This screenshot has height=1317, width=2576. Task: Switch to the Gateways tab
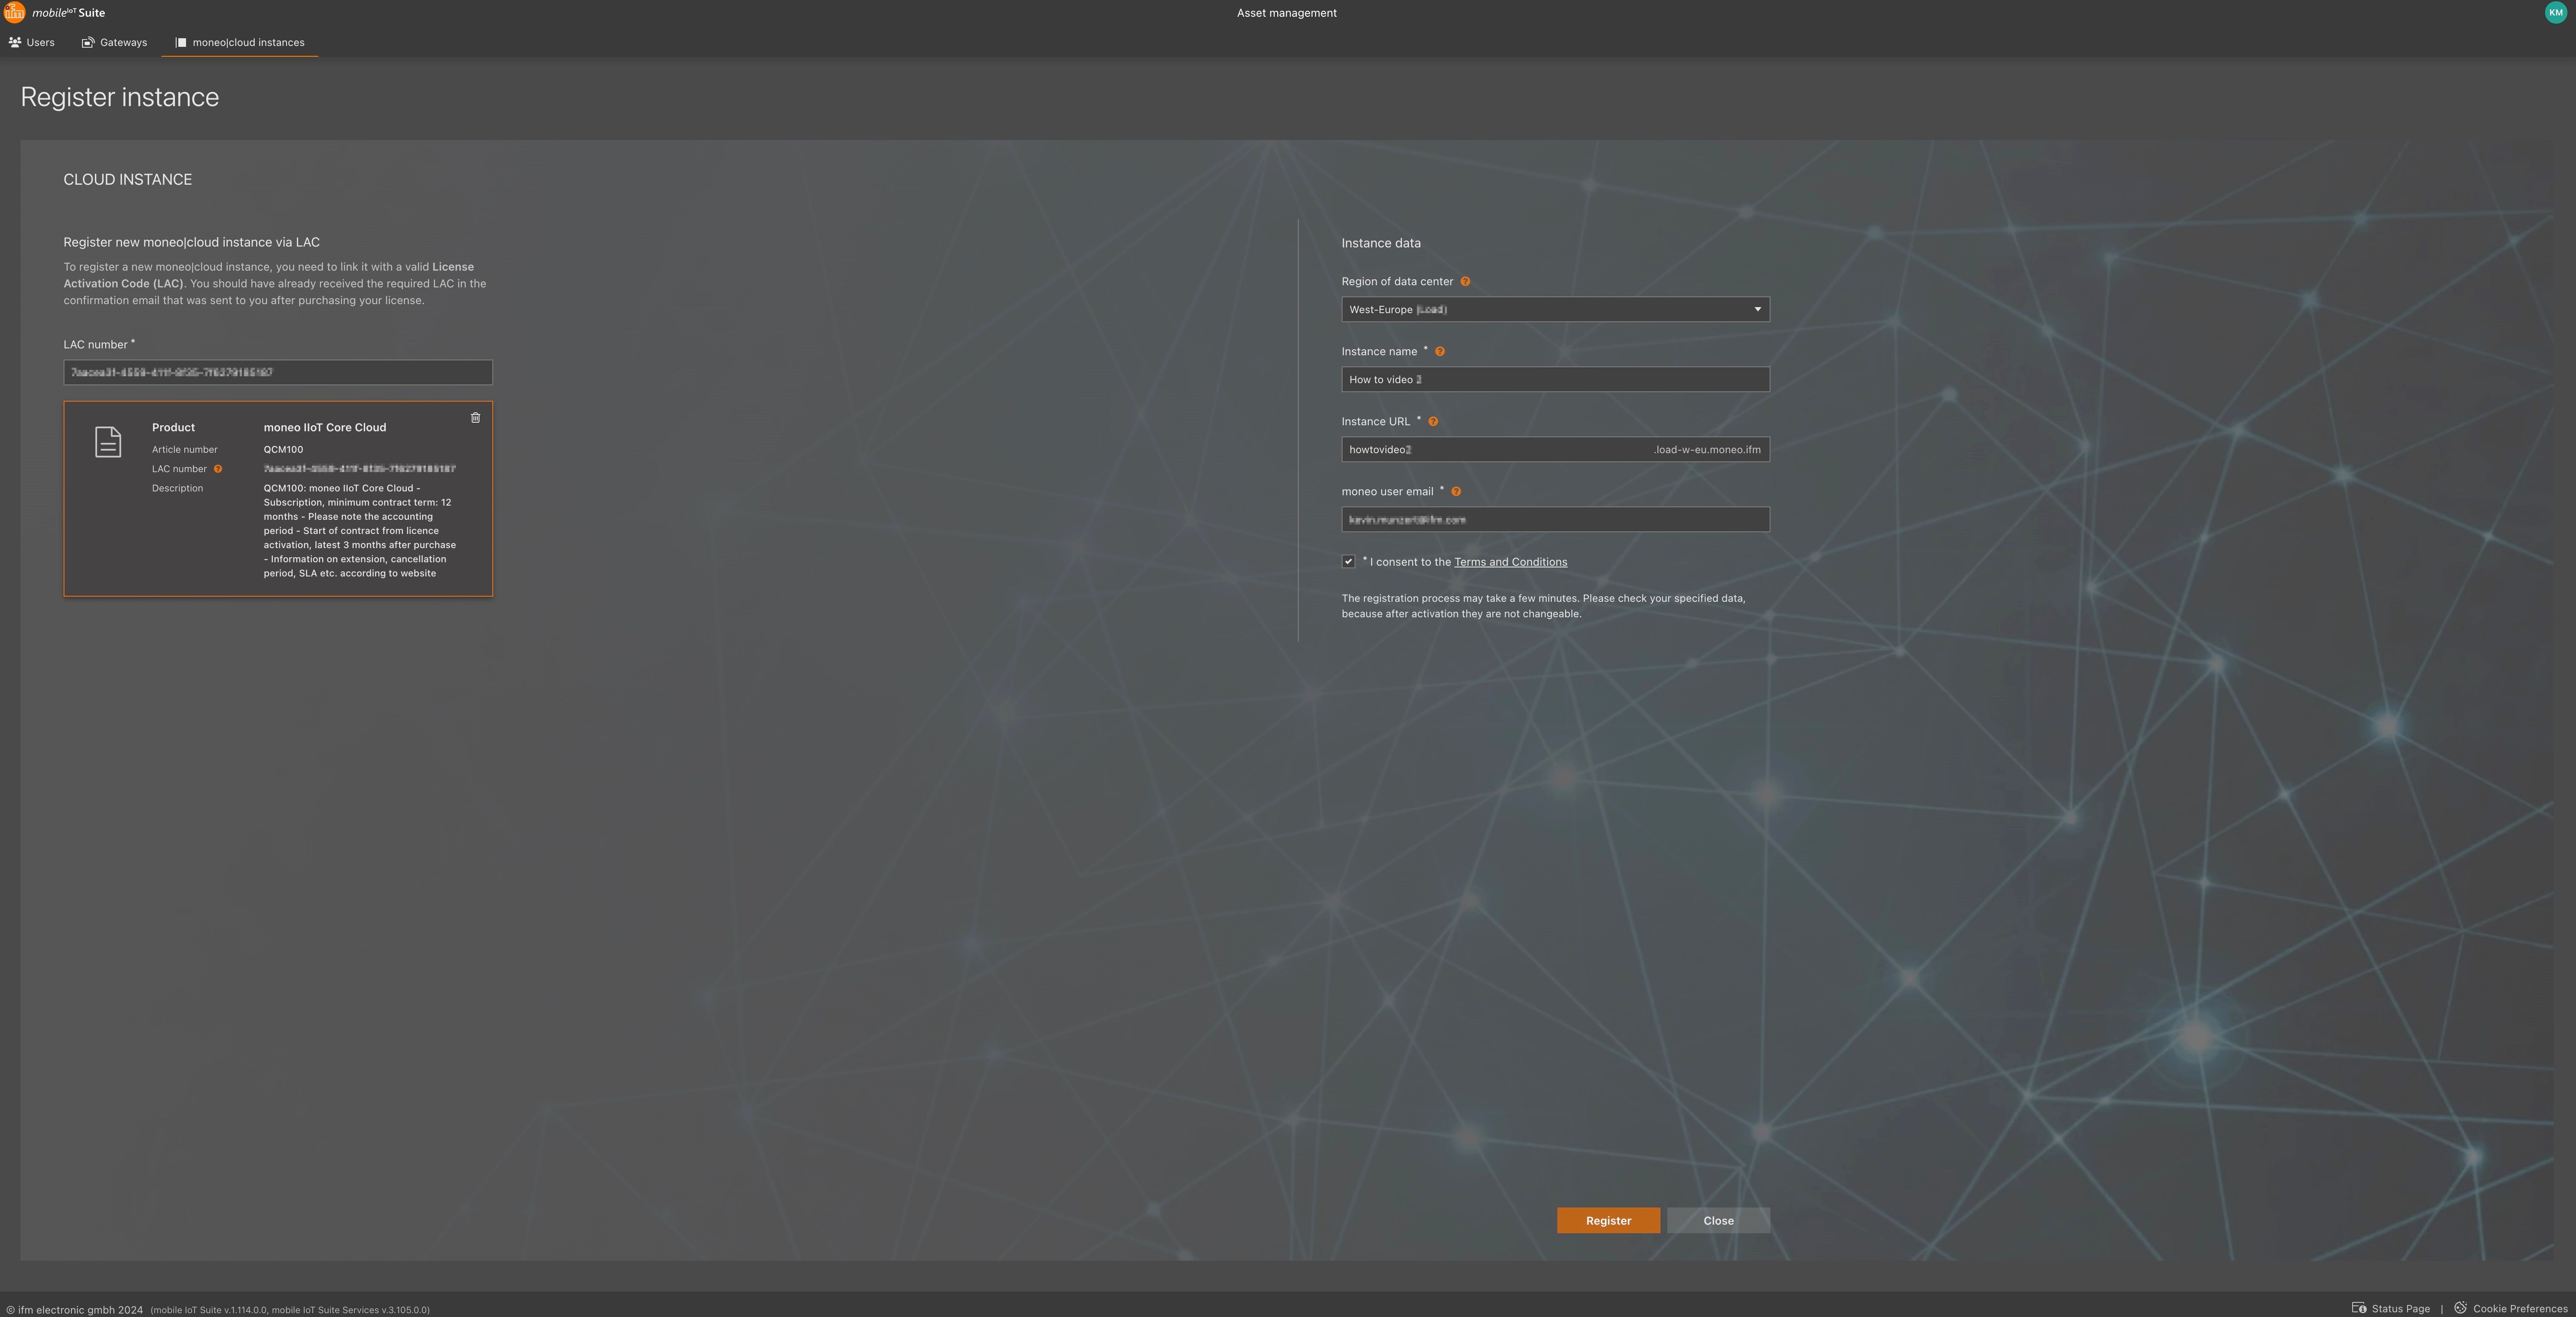tap(115, 42)
